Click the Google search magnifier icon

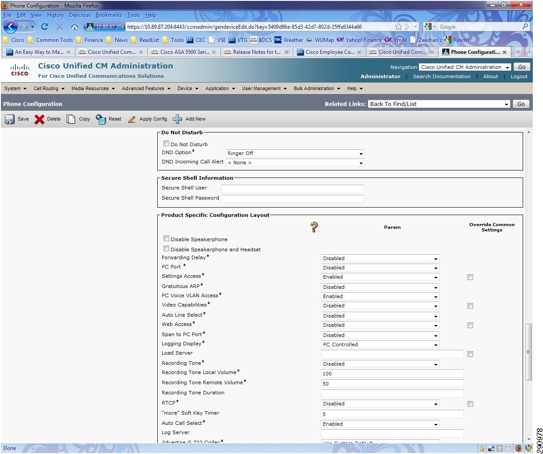click(525, 26)
